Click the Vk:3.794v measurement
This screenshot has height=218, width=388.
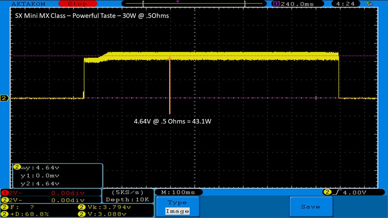point(105,207)
